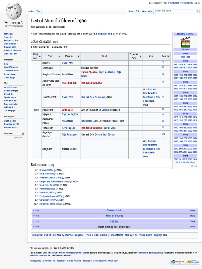Open Vanakesari (1960) IMDb reference

tap(48, 200)
